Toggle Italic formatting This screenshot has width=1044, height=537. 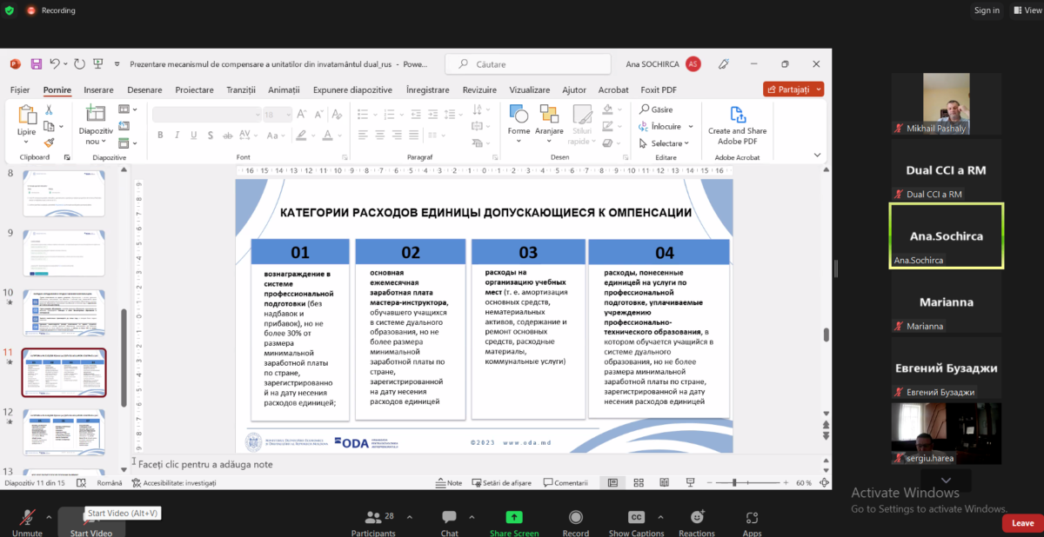pyautogui.click(x=177, y=135)
